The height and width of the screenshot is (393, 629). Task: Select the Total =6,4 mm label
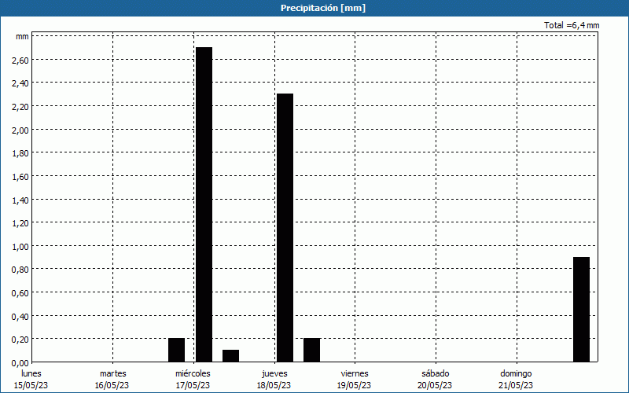572,25
